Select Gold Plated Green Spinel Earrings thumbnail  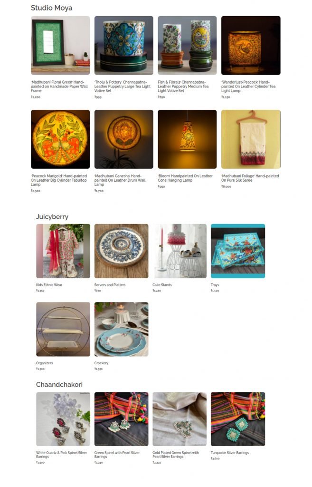[x=180, y=419]
